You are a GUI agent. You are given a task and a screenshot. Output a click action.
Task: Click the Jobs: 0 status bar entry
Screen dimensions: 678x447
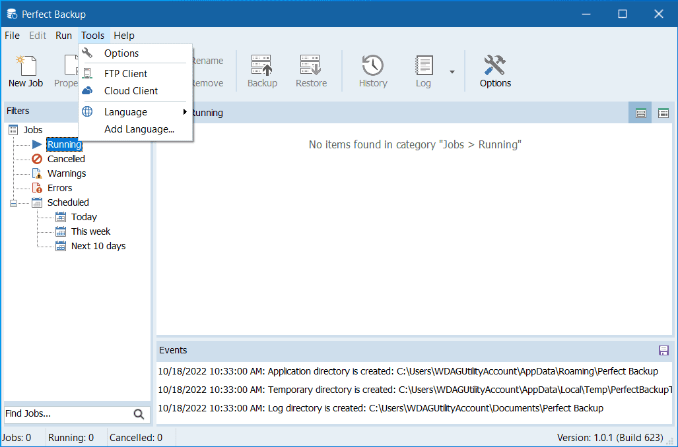17,438
